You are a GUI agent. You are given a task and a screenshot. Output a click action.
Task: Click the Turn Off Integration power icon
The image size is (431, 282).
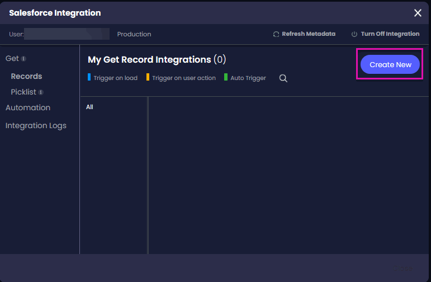[x=354, y=34]
